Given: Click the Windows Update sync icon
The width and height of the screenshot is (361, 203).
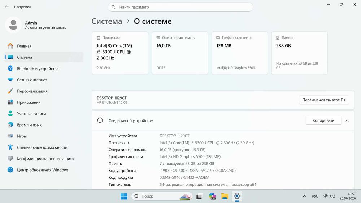Looking at the screenshot, I should point(10,170).
